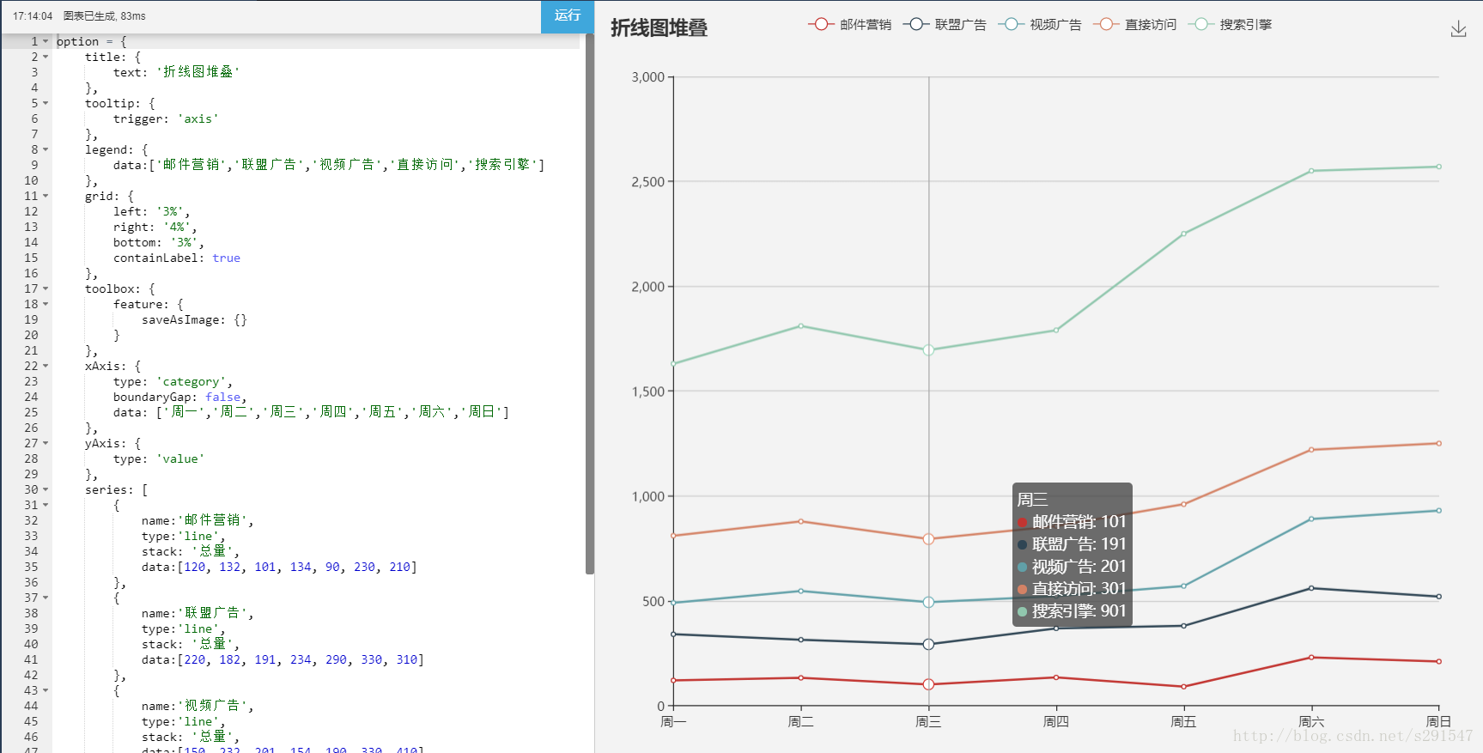Toggle 联盟广告 legend series

(x=945, y=25)
